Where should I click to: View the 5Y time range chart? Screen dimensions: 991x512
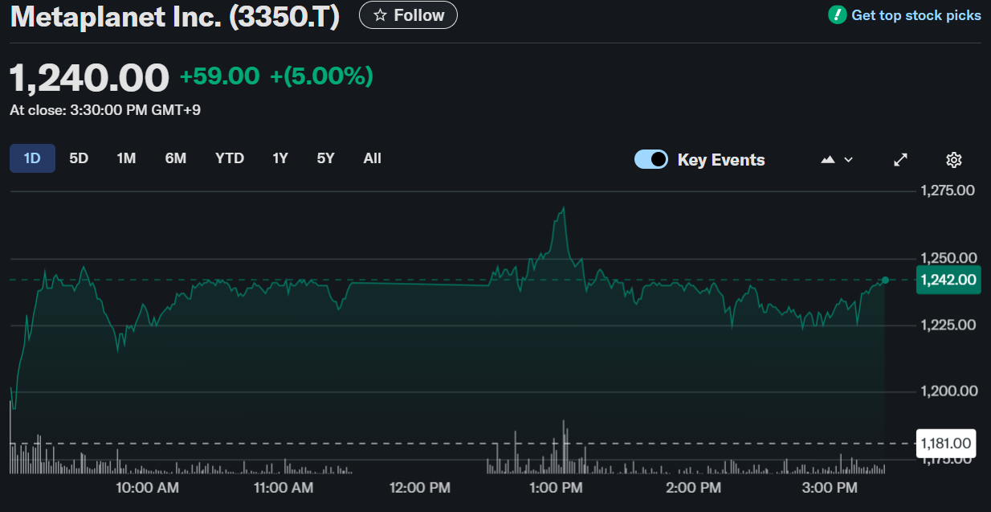click(325, 158)
